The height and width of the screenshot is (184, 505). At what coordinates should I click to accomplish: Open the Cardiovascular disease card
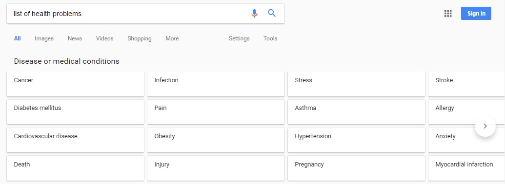(x=75, y=140)
